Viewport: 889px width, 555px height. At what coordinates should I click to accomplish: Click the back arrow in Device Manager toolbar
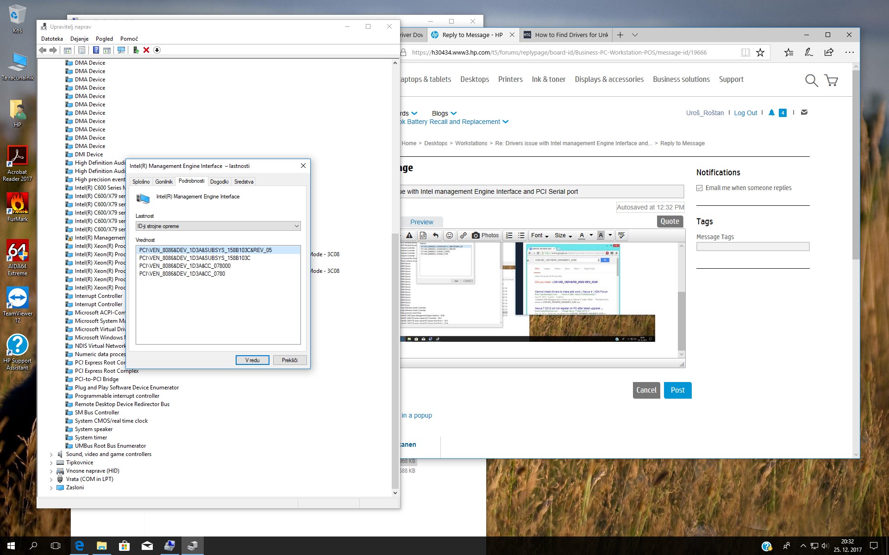(43, 50)
